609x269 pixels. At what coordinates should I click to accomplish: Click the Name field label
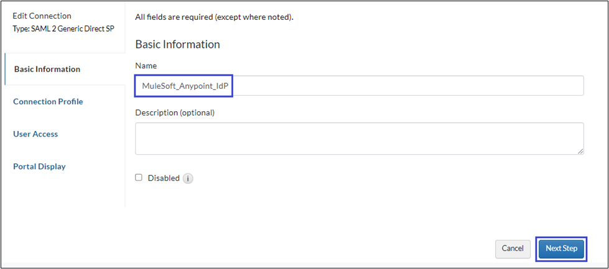click(x=146, y=65)
